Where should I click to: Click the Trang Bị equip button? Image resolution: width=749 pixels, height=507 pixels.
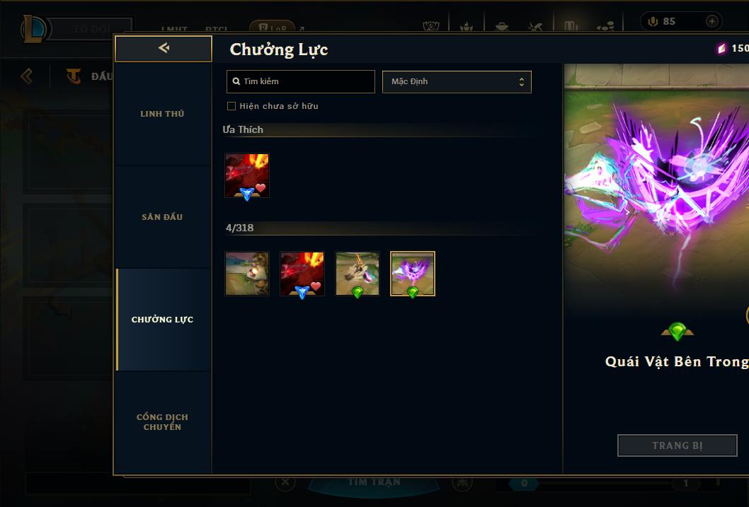[677, 445]
